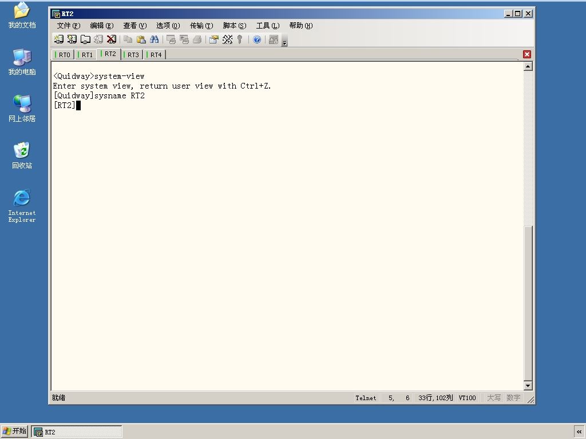Open Find with binoculars icon
Image resolution: width=586 pixels, height=439 pixels.
click(x=154, y=39)
